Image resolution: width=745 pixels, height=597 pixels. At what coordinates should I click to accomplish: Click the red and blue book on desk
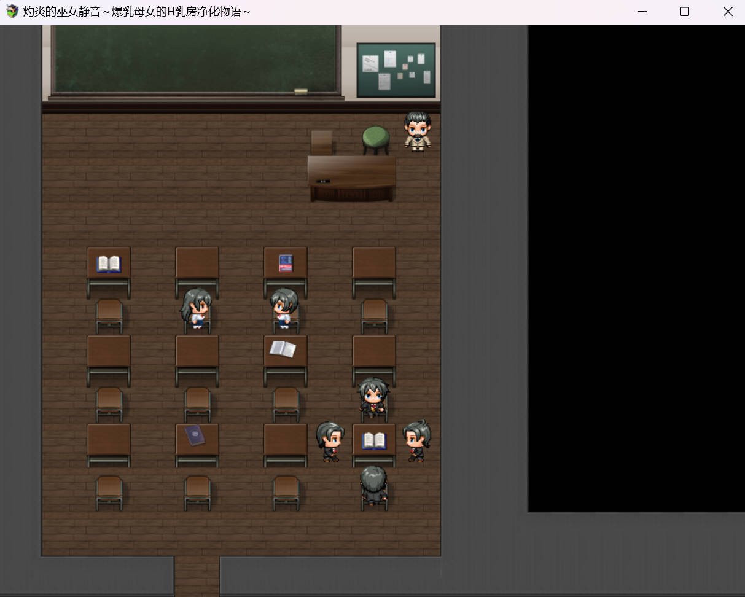tap(286, 263)
